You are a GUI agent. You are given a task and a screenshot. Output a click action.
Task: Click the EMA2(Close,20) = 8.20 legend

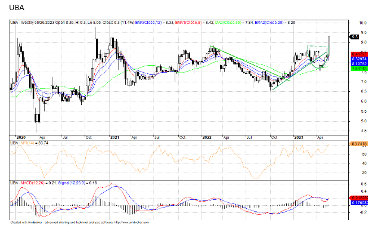[x=275, y=23]
